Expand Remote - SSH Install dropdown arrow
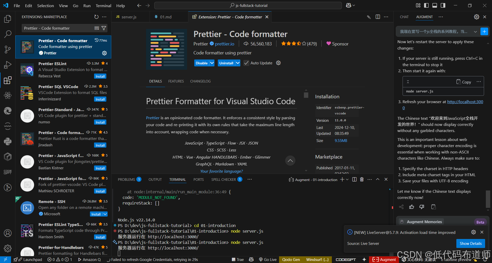Screen dimensions: 492x263 pyautogui.click(x=105, y=214)
